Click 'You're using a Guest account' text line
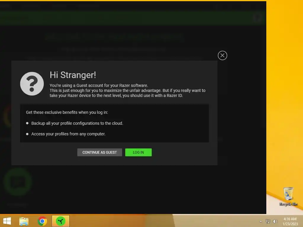Image resolution: width=303 pixels, height=227 pixels. (99, 85)
